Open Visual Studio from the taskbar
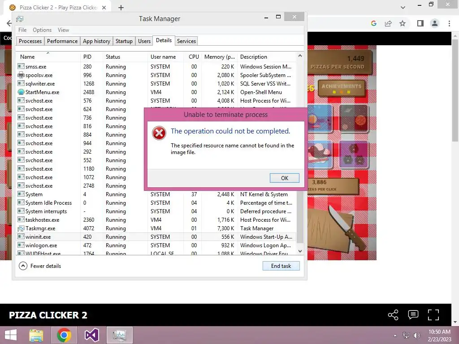 (91, 335)
